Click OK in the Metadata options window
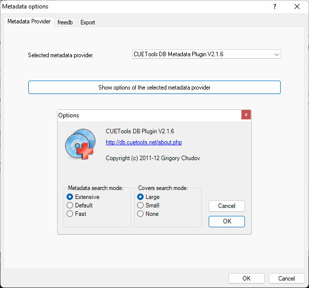 (x=246, y=279)
